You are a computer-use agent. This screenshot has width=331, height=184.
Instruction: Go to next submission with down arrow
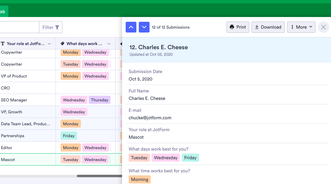click(x=144, y=27)
